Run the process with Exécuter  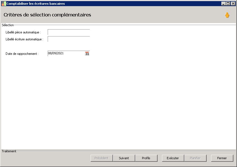click(x=173, y=158)
